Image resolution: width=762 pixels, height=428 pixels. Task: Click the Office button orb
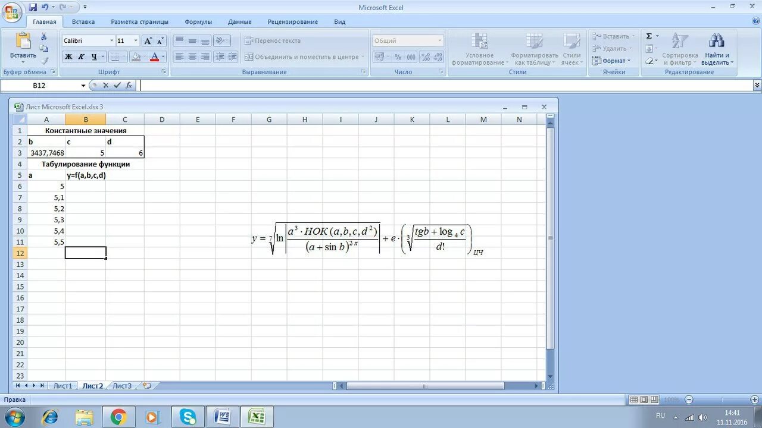click(12, 12)
